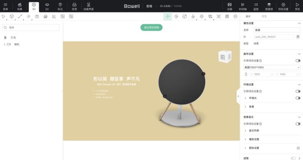
Task: Expand the 图标设置 icon settings row
Action: [245, 148]
